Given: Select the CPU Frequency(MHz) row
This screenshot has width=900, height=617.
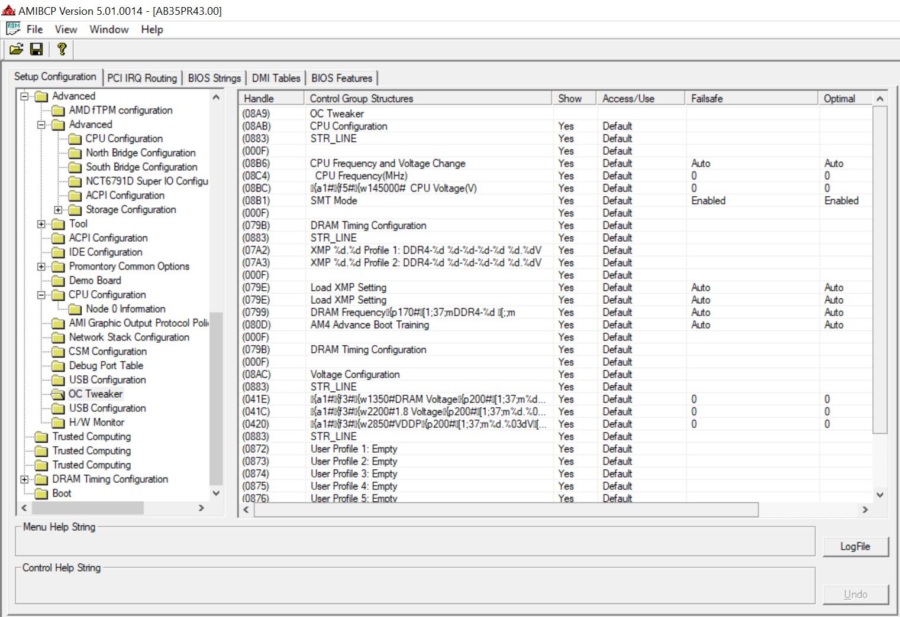Looking at the screenshot, I should pyautogui.click(x=555, y=176).
